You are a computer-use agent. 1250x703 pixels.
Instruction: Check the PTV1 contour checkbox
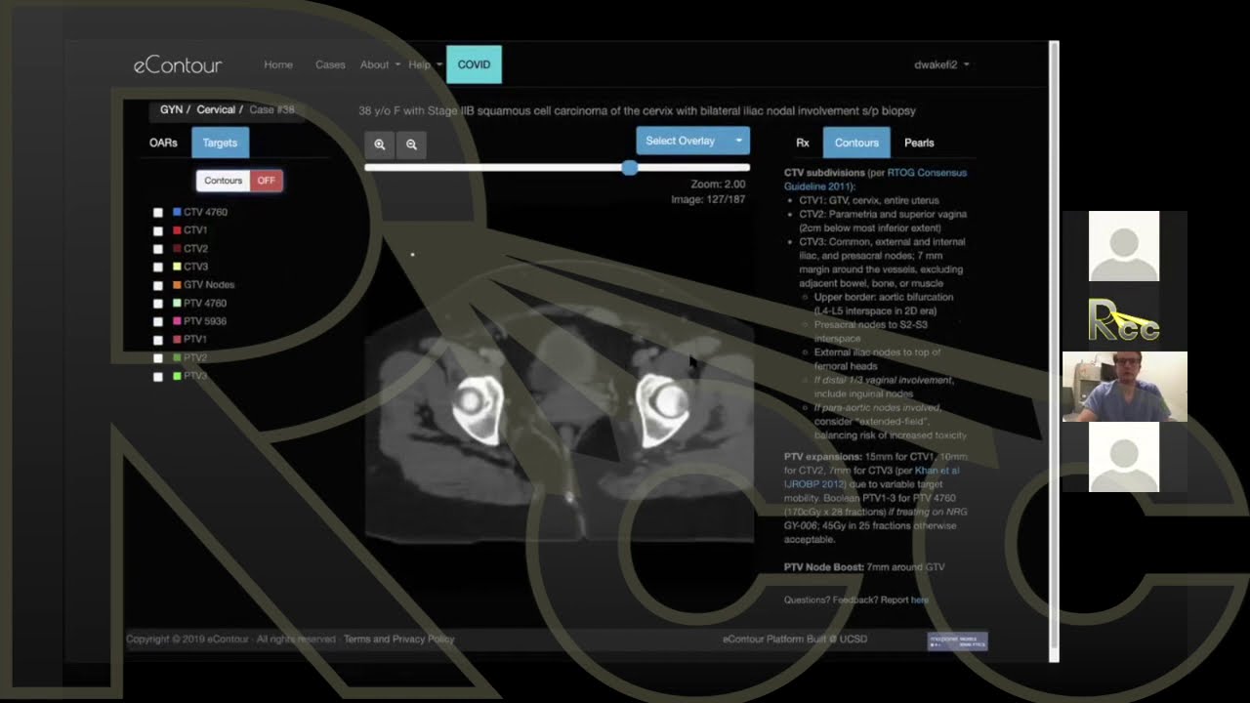158,340
